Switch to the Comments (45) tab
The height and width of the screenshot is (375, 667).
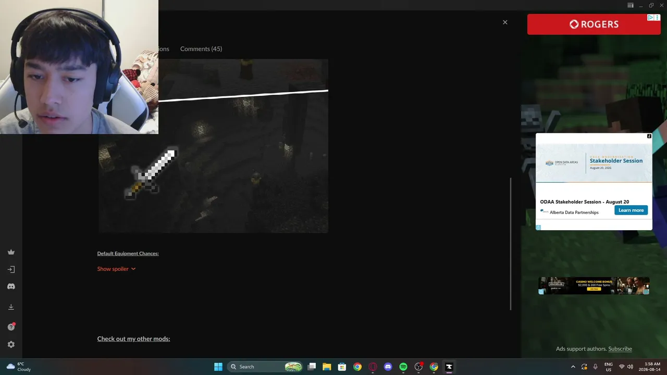click(201, 49)
